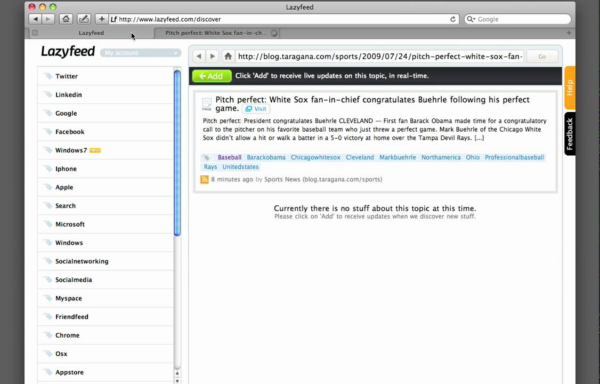
Task: Click the blog.taragana.com URL input field
Action: (x=380, y=57)
